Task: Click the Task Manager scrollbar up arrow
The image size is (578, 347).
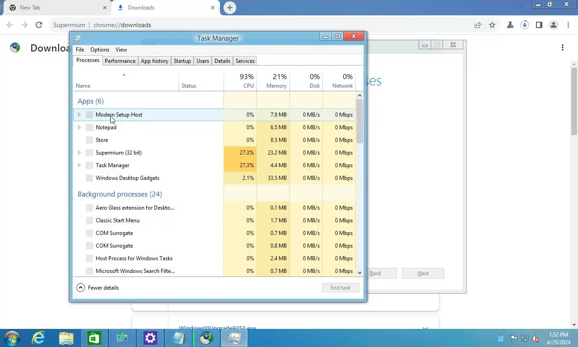Action: point(359,95)
